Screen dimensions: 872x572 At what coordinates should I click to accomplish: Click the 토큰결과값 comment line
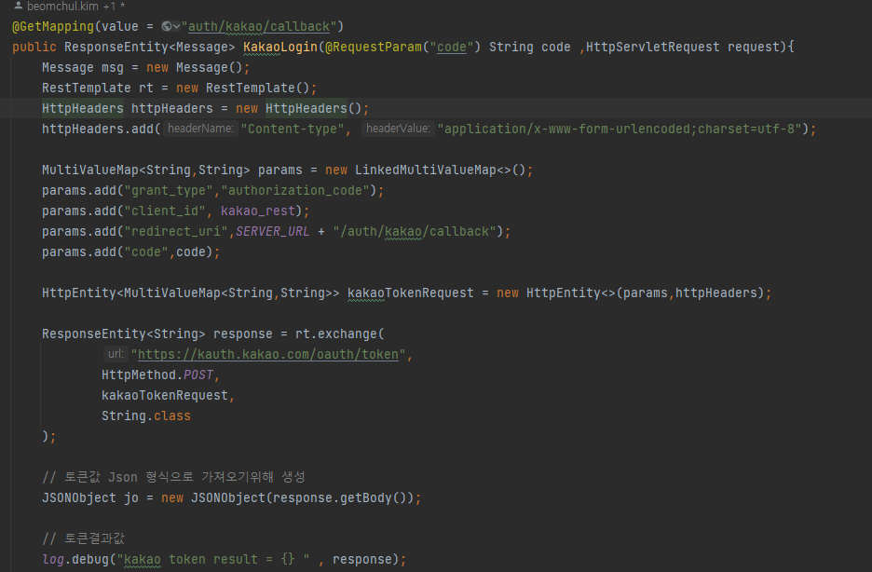[x=84, y=538]
